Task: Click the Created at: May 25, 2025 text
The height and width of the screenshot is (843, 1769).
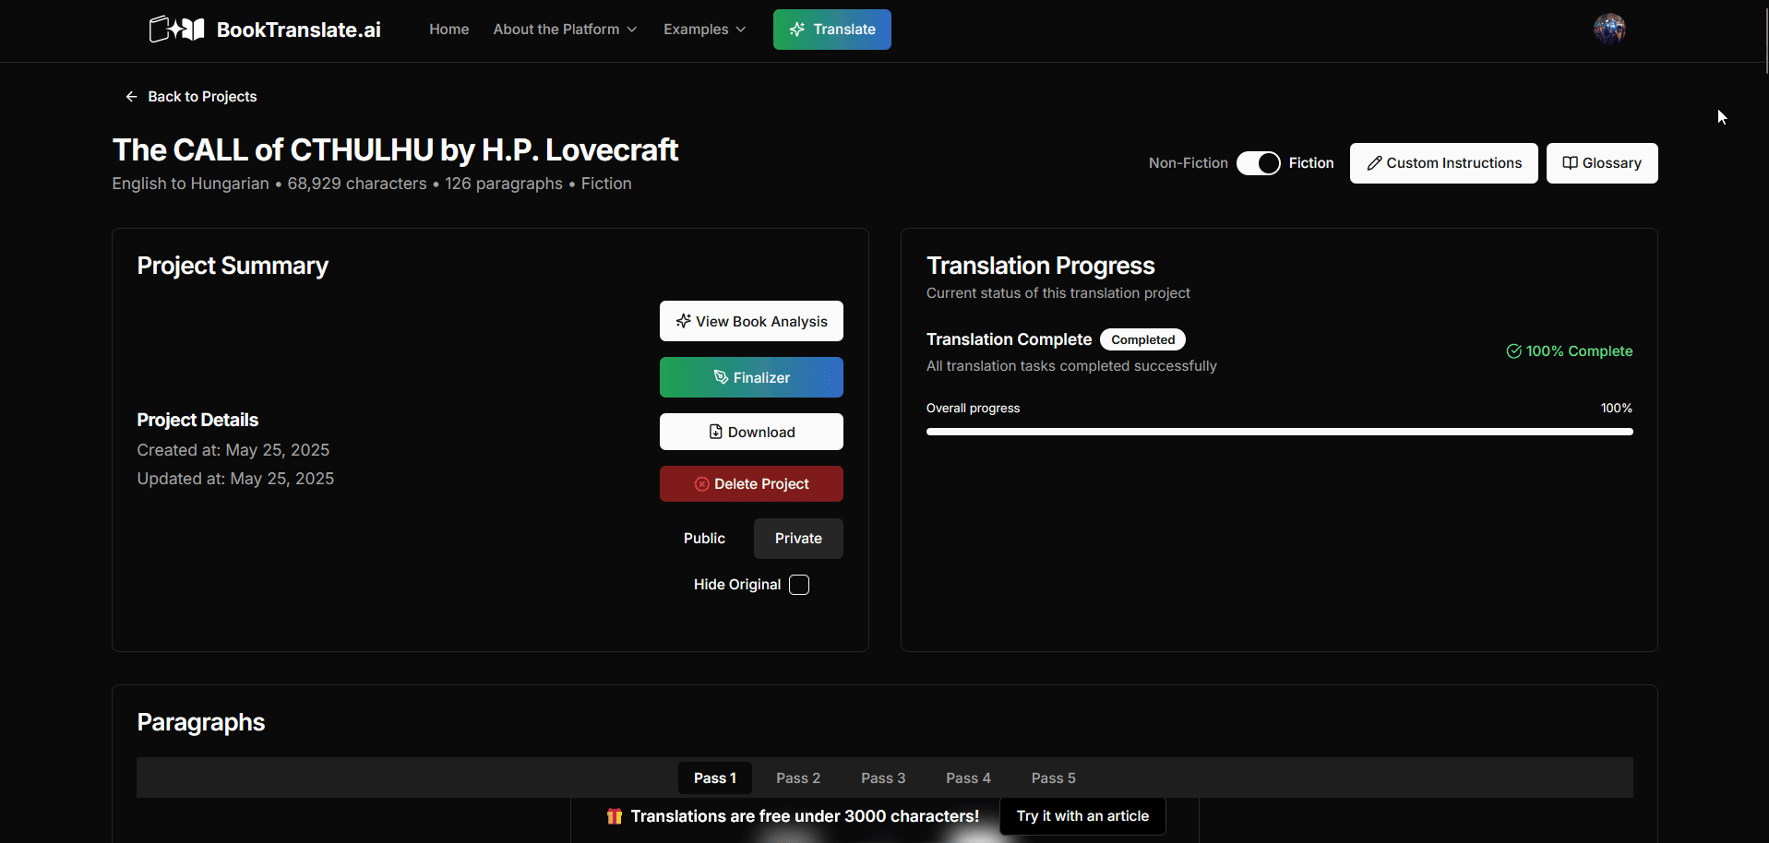Action: pyautogui.click(x=233, y=450)
